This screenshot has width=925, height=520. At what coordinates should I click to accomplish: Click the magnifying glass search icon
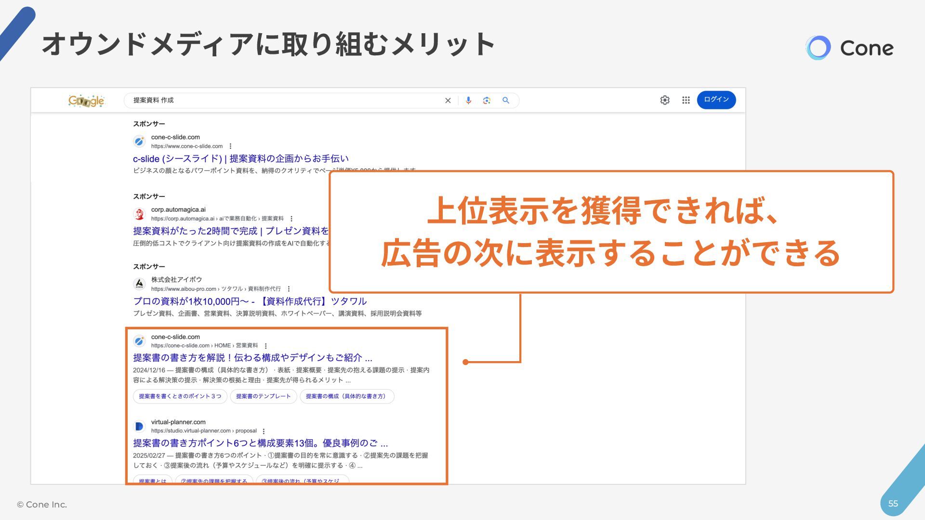pyautogui.click(x=506, y=100)
